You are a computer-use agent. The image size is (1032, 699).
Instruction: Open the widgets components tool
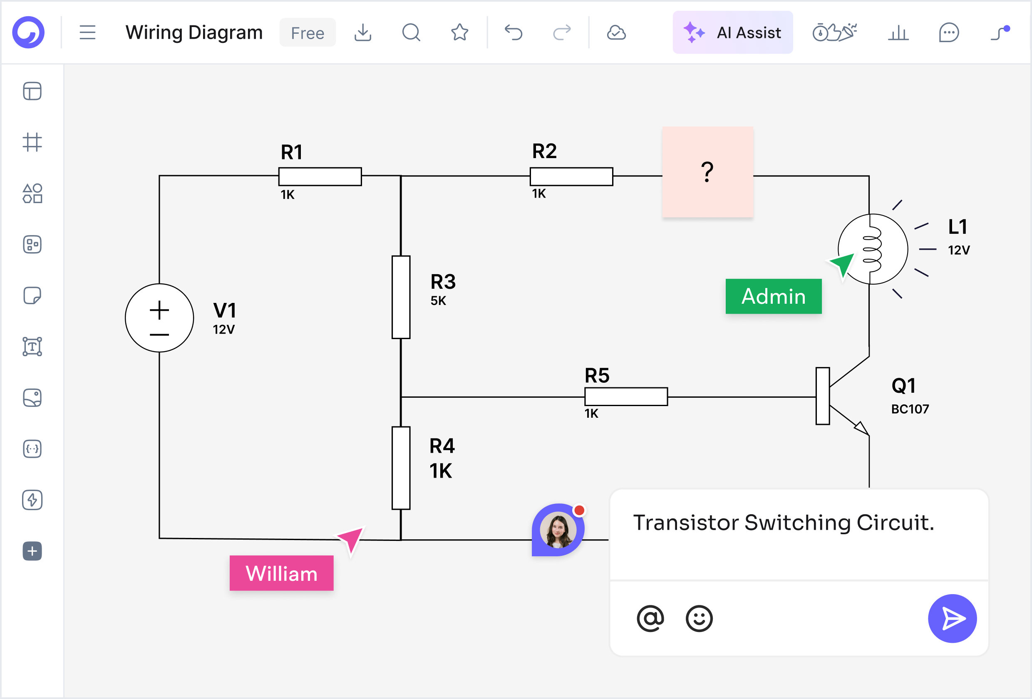tap(32, 244)
